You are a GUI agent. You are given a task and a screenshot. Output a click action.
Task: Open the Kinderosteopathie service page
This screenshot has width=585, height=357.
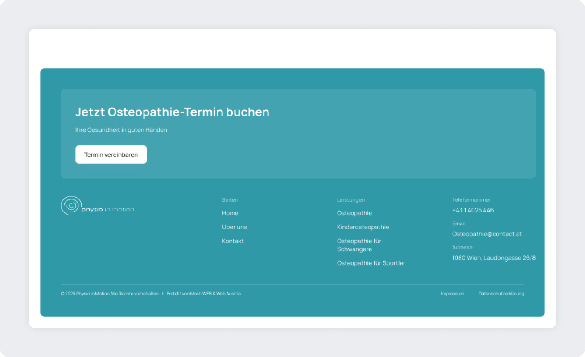(x=363, y=227)
